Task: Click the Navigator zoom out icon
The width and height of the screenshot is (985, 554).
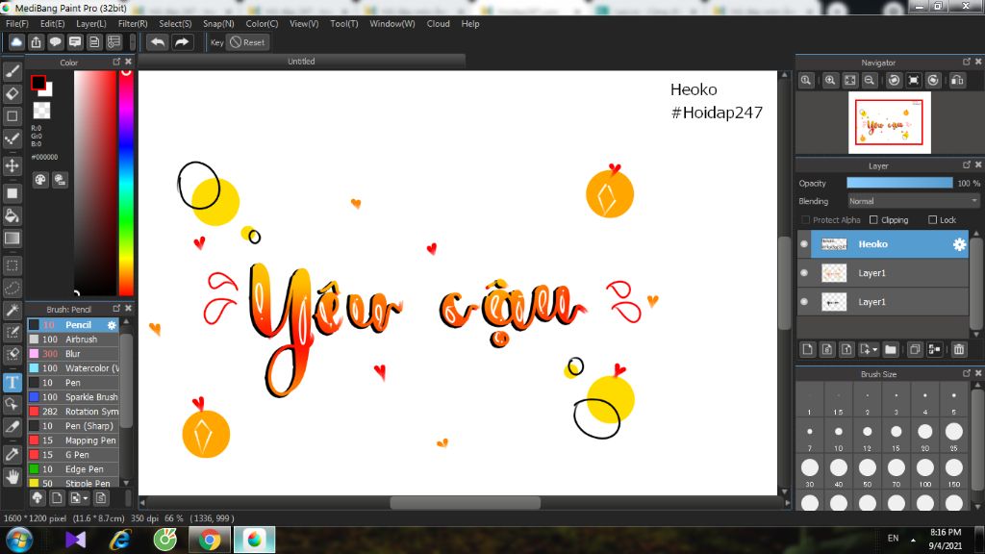Action: tap(870, 81)
